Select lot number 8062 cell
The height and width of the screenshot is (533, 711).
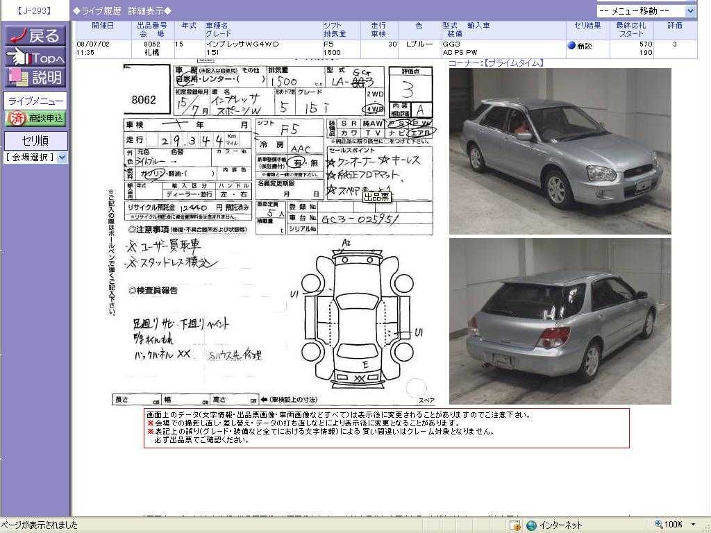pyautogui.click(x=152, y=44)
